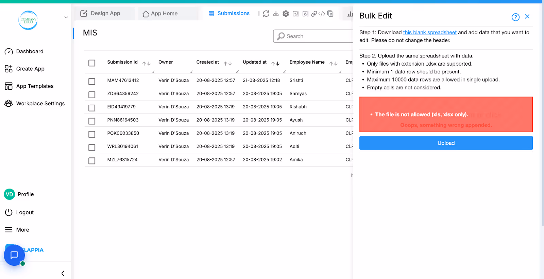
Task: Check the MAM47613412 row checkbox
Action: tap(92, 82)
